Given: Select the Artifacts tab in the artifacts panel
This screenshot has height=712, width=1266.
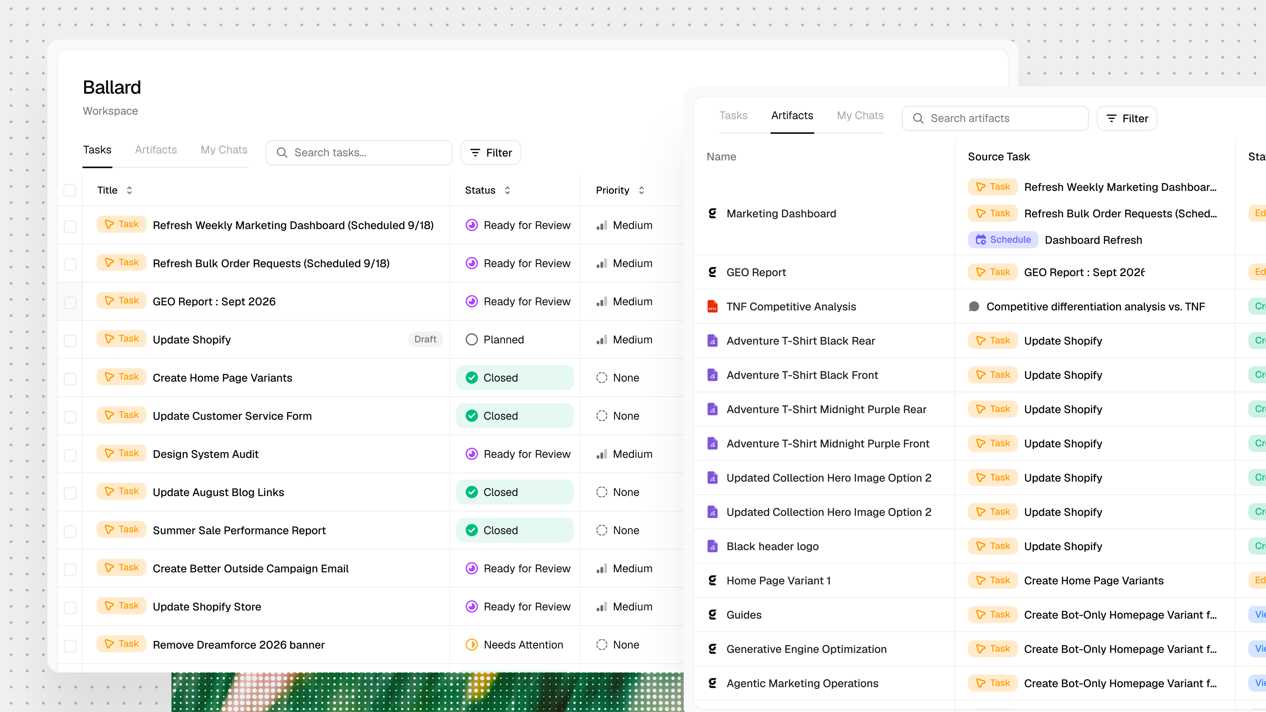Looking at the screenshot, I should point(792,115).
